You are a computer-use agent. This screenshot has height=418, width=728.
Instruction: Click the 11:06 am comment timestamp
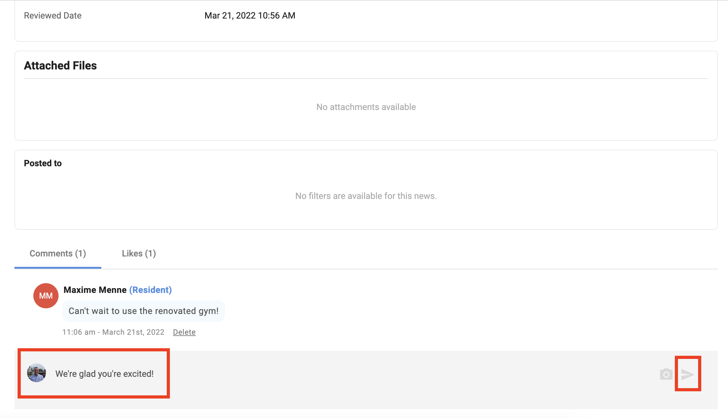tap(113, 332)
